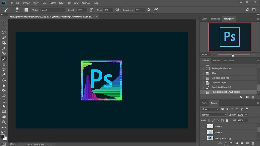Click the foreground color swatch
The image size is (260, 146).
point(3,136)
